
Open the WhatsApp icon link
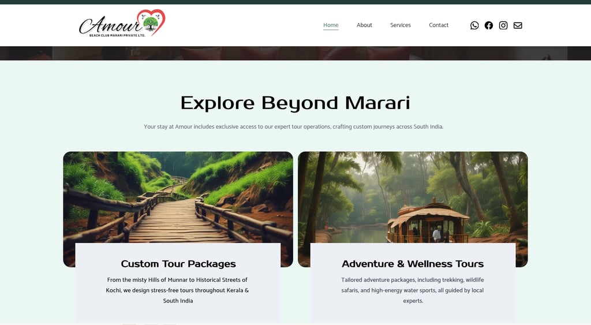tap(474, 25)
